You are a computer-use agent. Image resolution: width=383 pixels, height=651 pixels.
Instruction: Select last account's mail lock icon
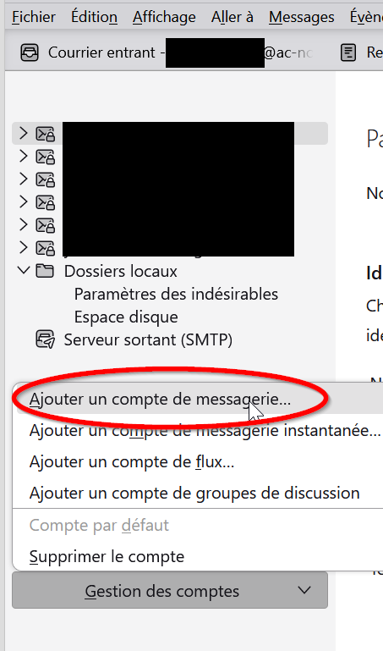pyautogui.click(x=45, y=248)
